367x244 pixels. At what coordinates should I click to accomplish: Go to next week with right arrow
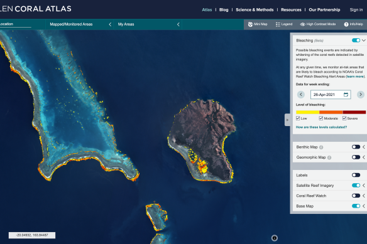point(361,95)
